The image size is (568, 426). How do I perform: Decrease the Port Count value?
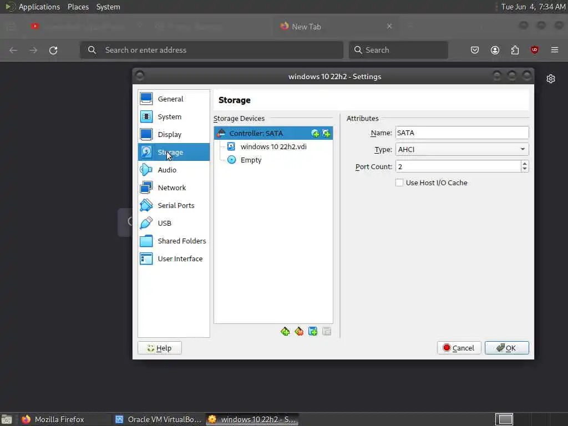click(x=525, y=169)
